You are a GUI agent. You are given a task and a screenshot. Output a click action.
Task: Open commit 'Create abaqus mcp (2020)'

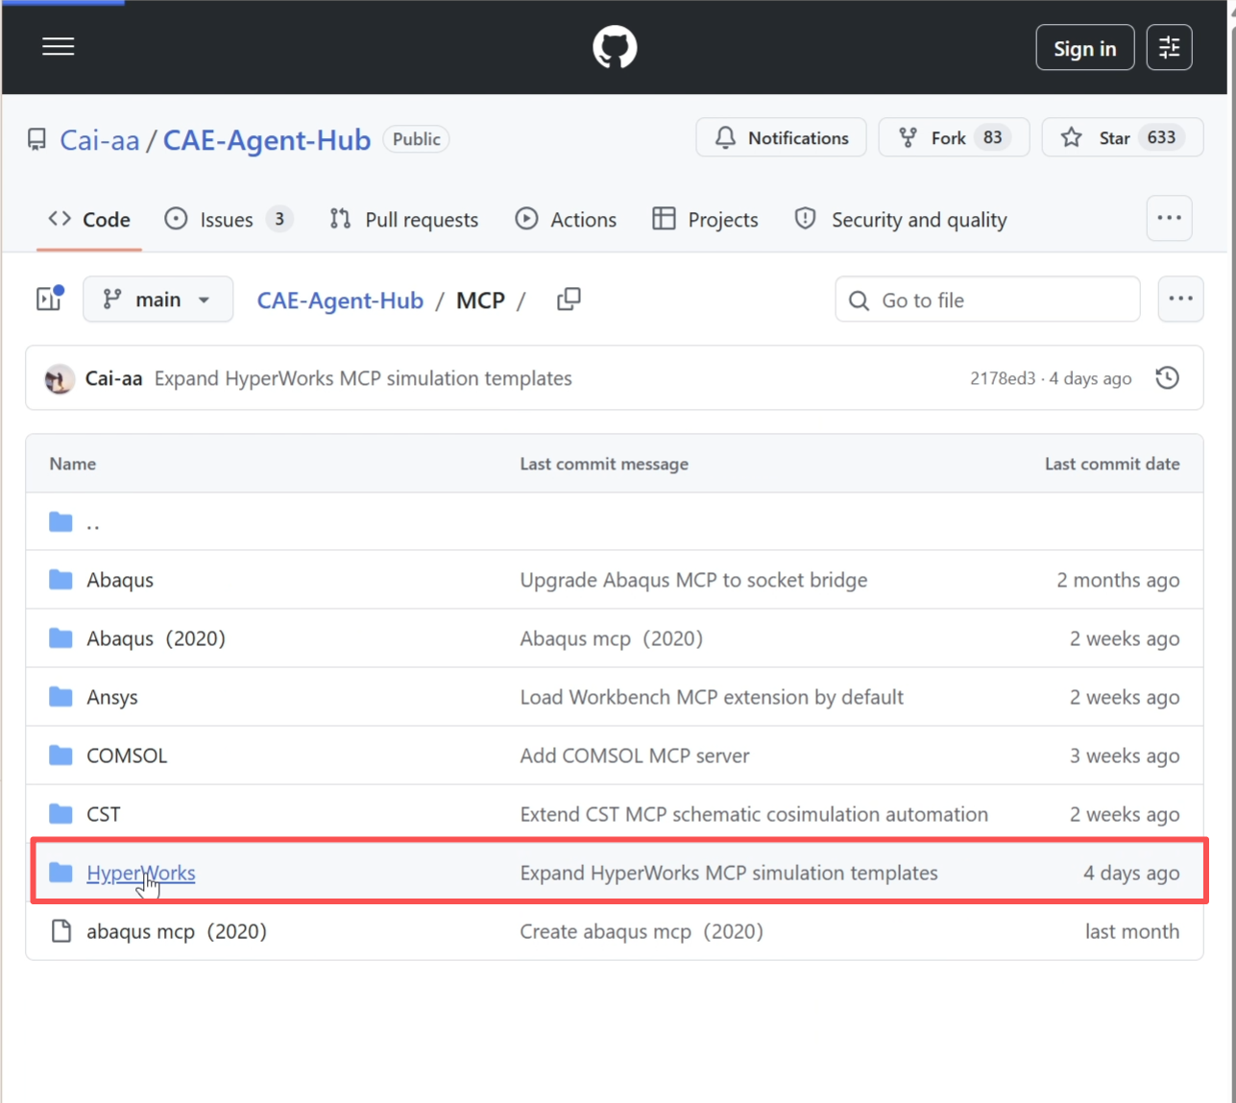642,931
